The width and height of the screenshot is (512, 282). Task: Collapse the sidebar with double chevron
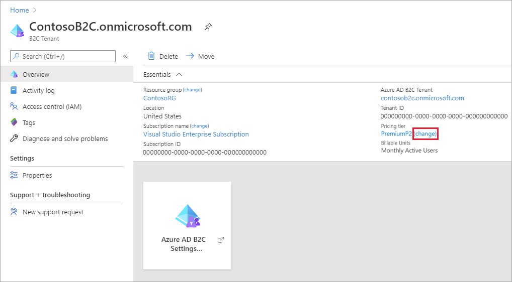125,56
